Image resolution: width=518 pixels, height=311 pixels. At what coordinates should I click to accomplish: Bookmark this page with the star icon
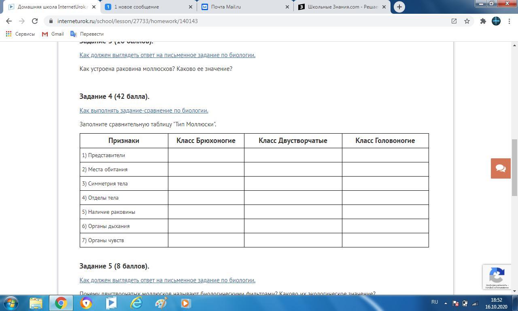[x=467, y=21]
